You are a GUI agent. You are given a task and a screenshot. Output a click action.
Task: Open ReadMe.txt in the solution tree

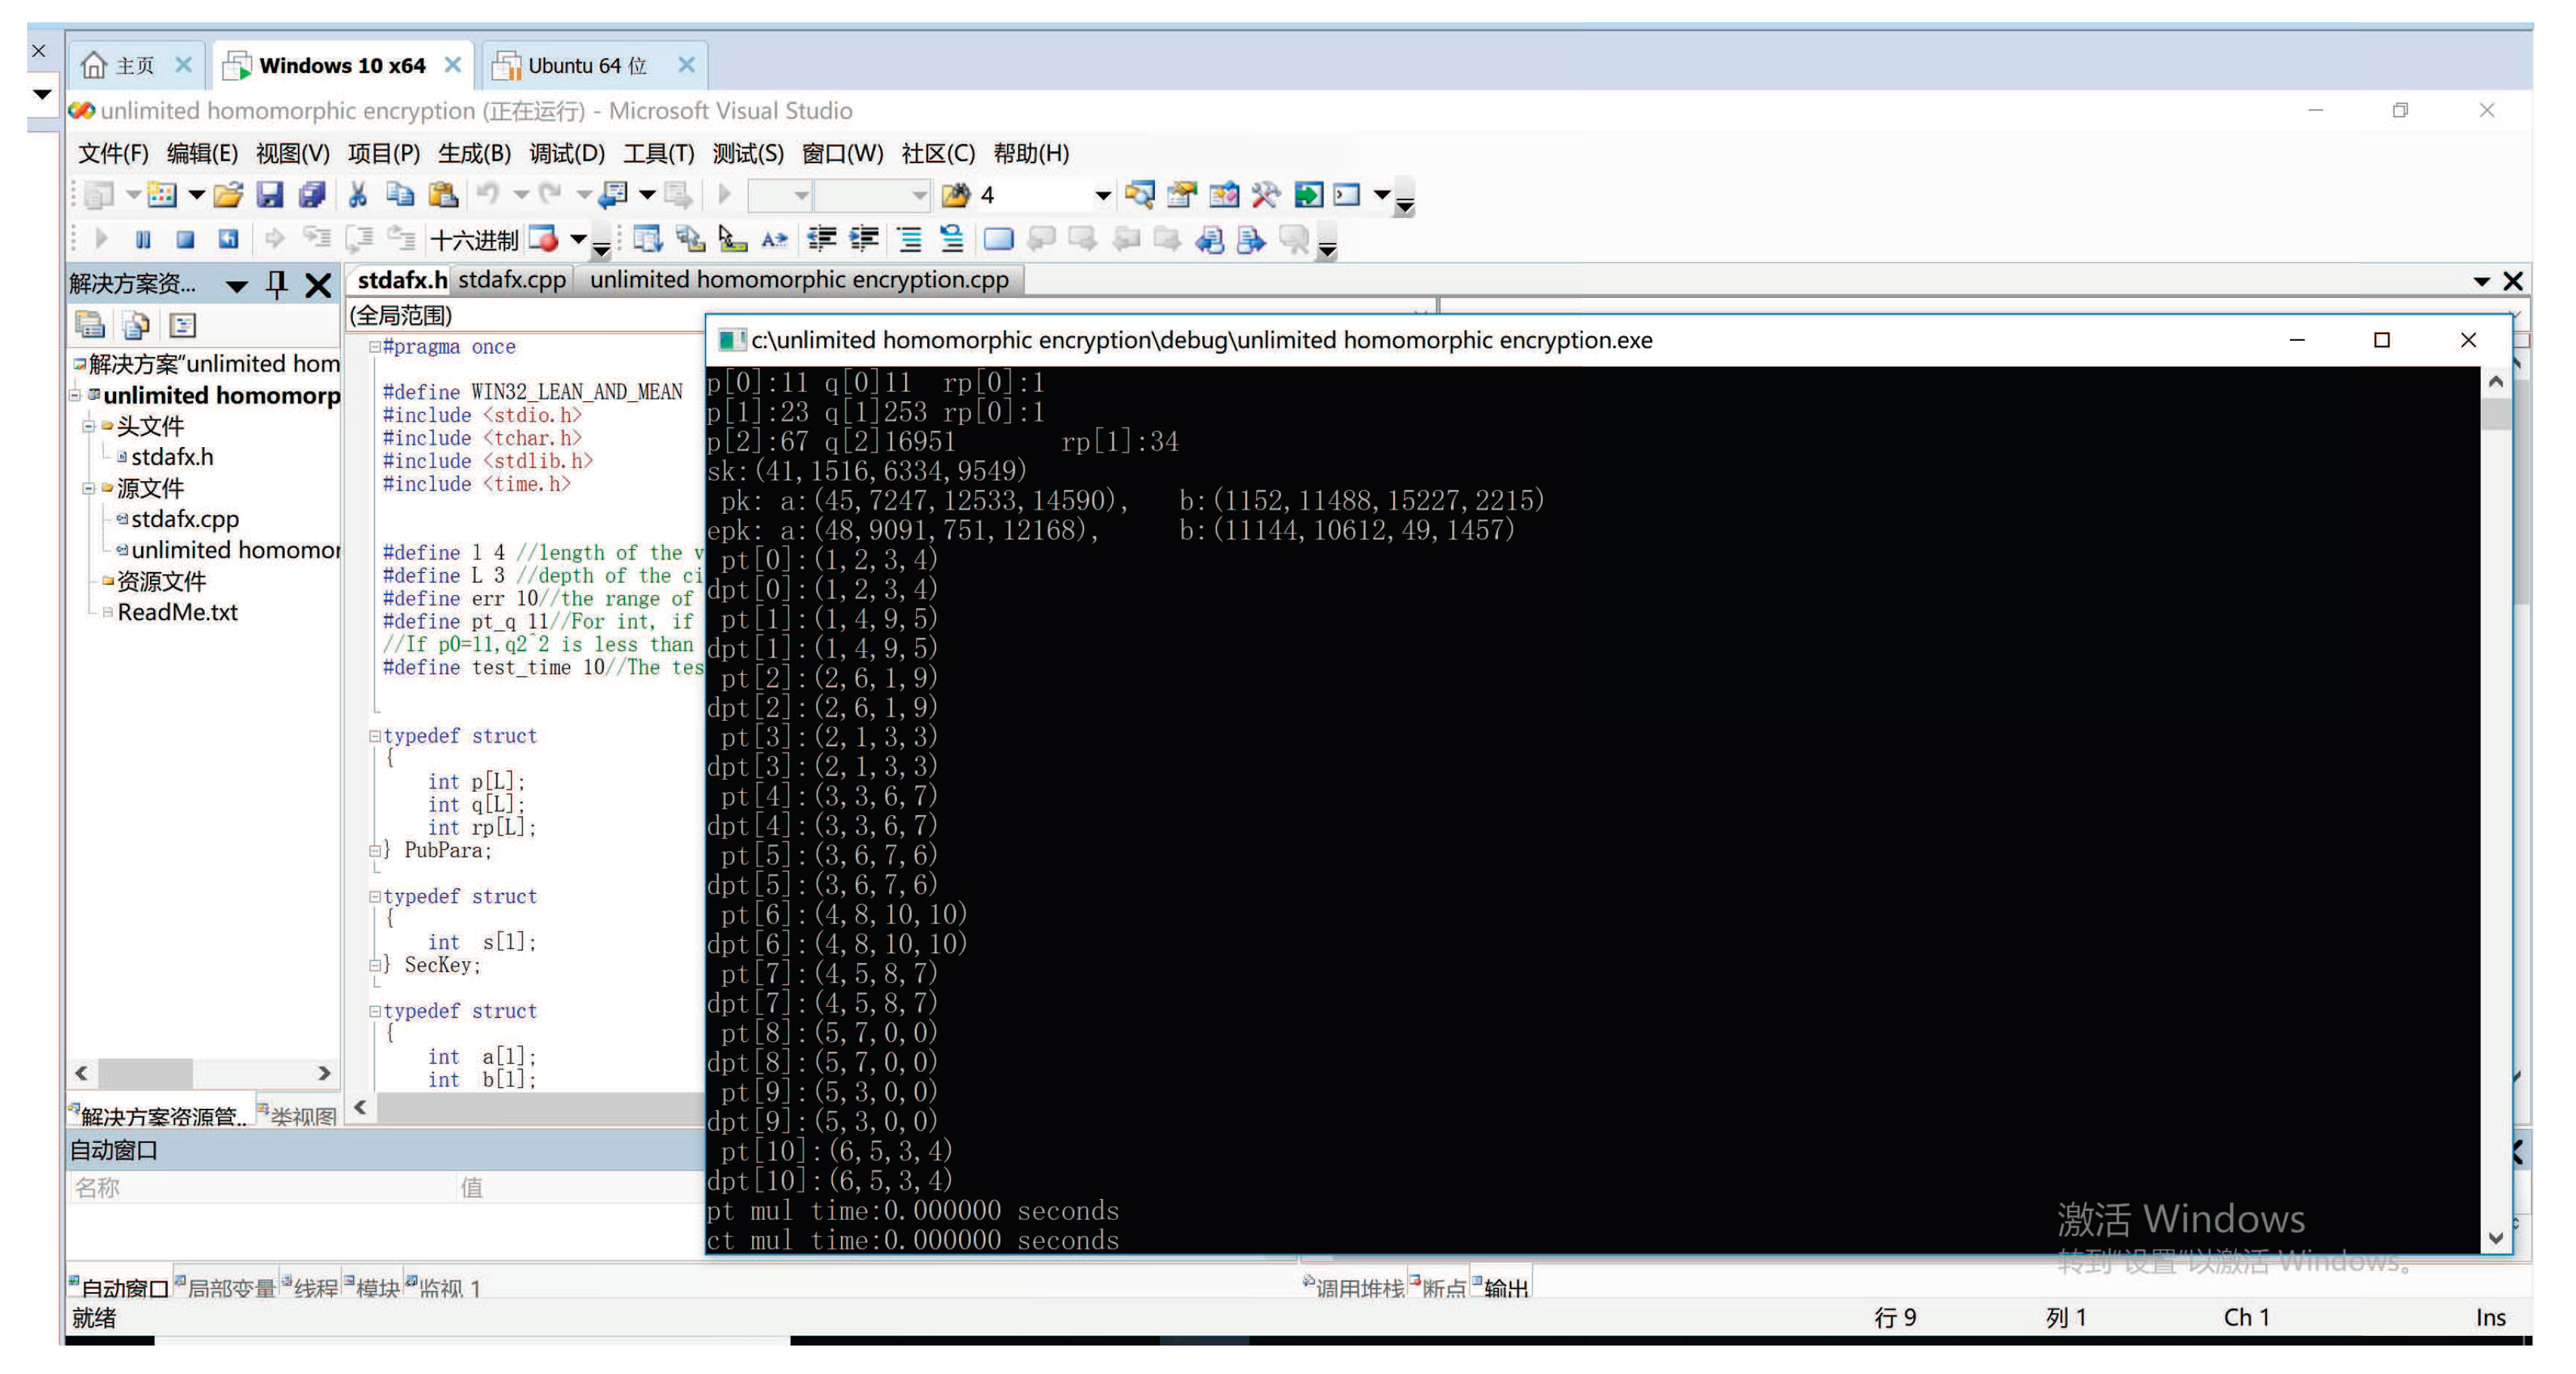pyautogui.click(x=177, y=612)
